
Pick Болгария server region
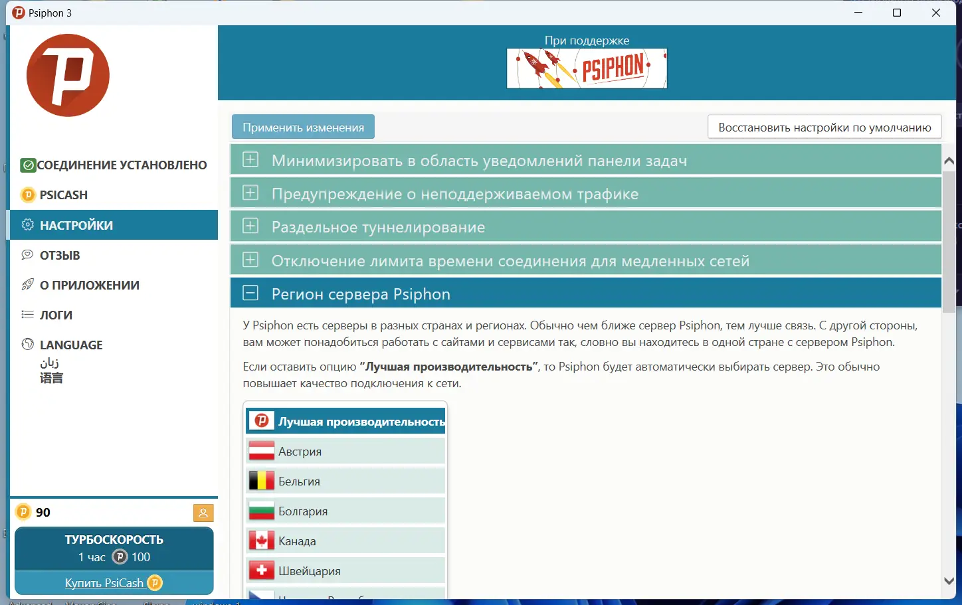345,511
